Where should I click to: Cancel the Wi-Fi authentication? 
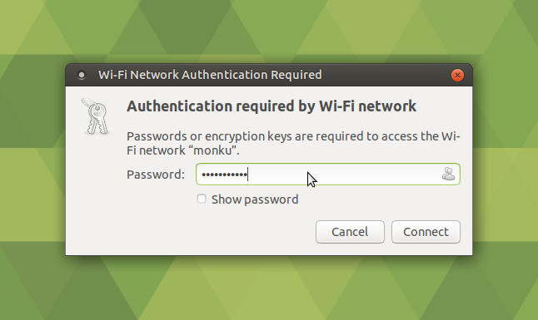click(350, 232)
